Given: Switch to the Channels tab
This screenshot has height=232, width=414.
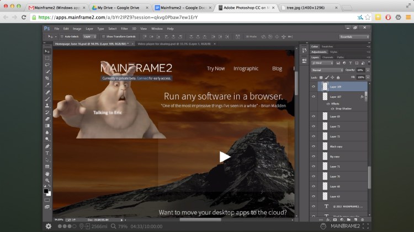Looking at the screenshot, I should (328, 57).
